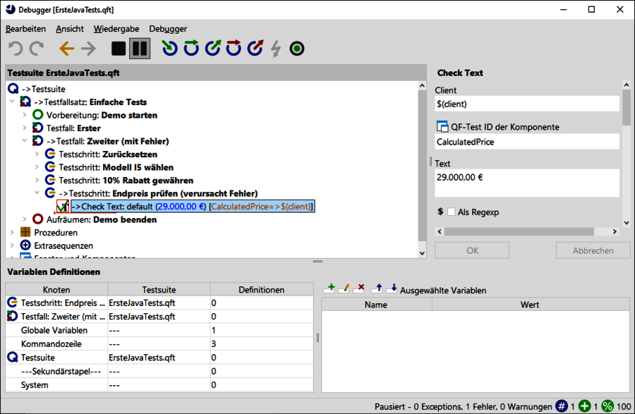Click the delete variable red X icon
This screenshot has width=635, height=414.
pos(359,288)
